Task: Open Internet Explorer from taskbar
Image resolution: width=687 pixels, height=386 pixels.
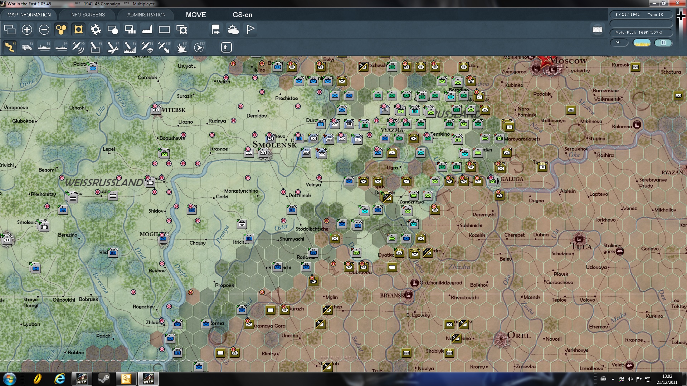Action: (x=59, y=379)
